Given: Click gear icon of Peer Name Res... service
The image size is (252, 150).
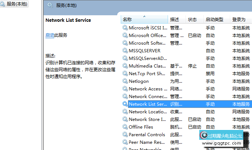Looking at the screenshot, I should pos(125,142).
